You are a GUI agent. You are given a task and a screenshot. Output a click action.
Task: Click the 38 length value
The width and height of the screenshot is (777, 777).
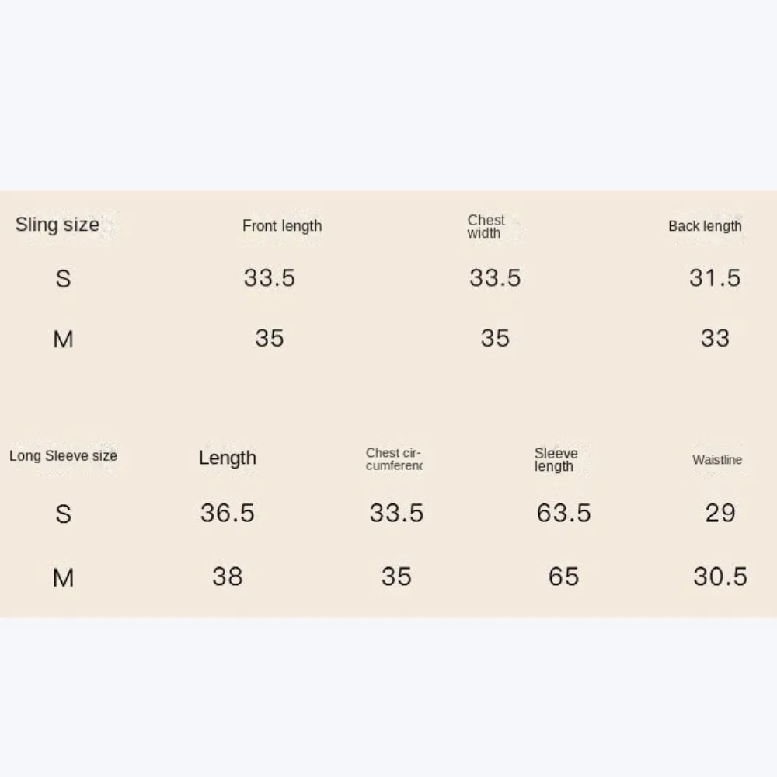click(228, 577)
